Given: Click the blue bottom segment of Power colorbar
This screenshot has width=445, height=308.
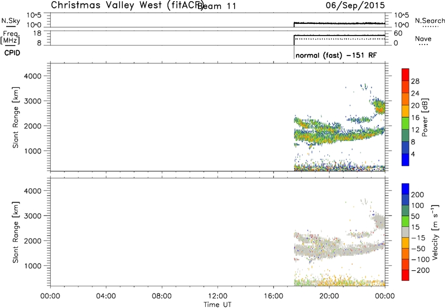Looking at the screenshot, I should click(406, 160).
